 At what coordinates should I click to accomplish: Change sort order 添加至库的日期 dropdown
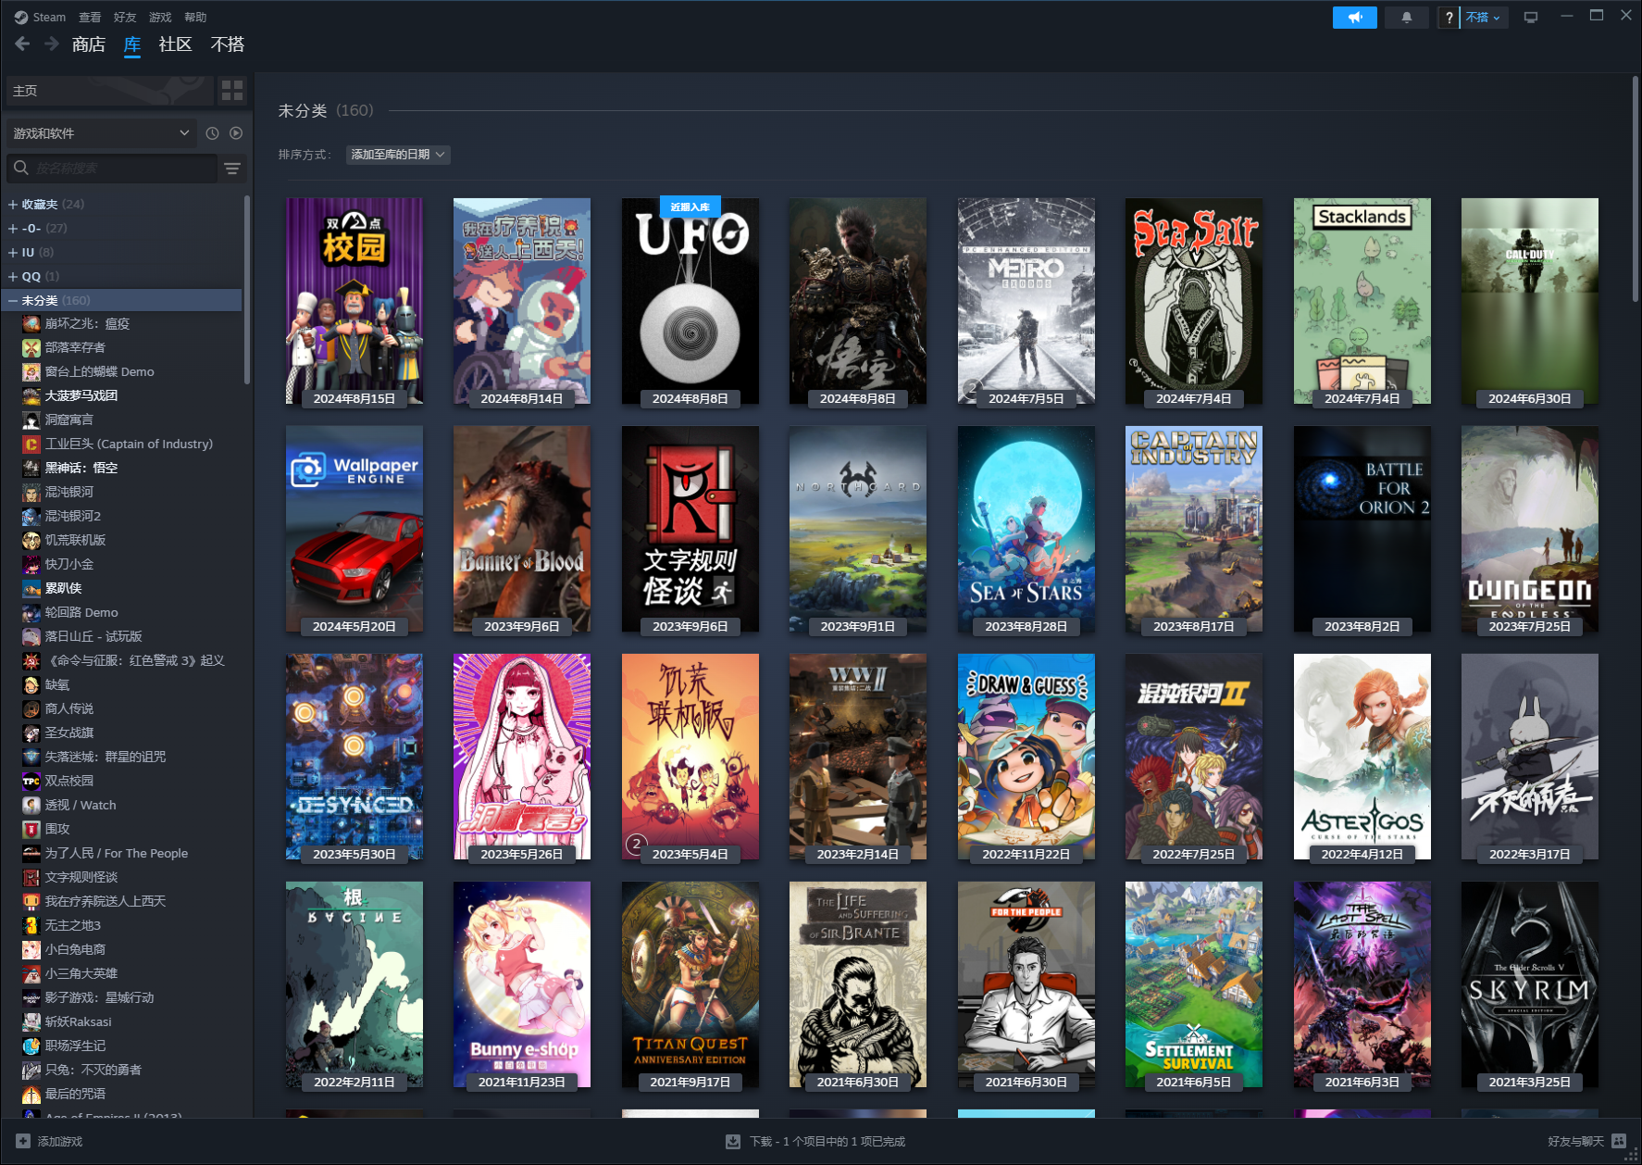coord(398,155)
